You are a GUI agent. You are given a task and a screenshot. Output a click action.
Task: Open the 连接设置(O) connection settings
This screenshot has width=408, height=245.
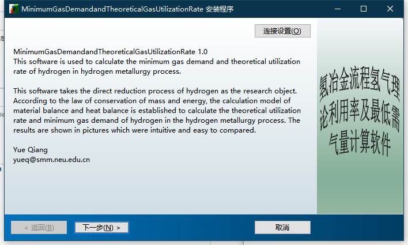282,31
